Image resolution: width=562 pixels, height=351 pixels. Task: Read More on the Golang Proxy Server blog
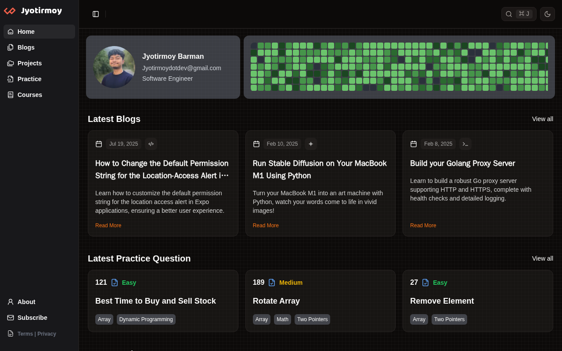pos(423,226)
